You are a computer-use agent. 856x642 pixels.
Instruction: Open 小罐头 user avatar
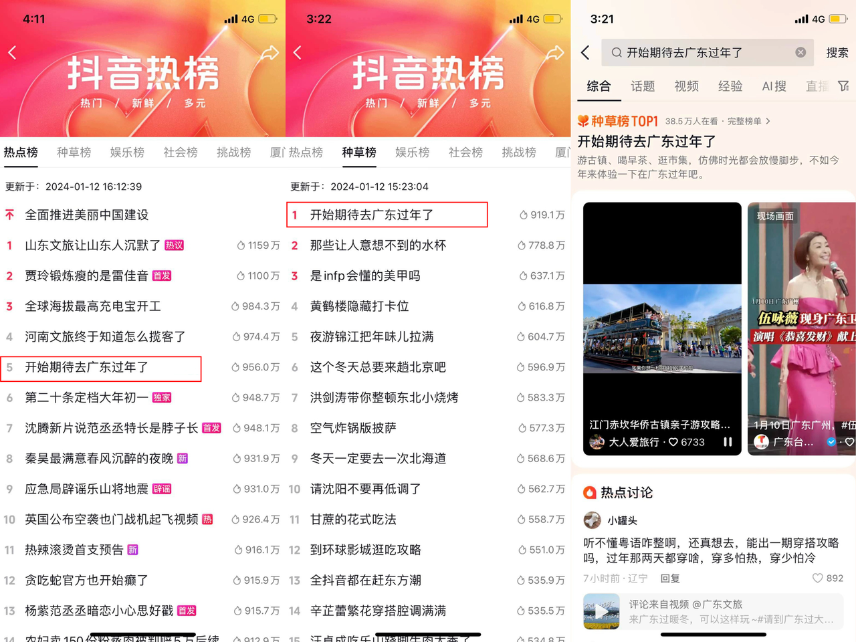point(592,520)
